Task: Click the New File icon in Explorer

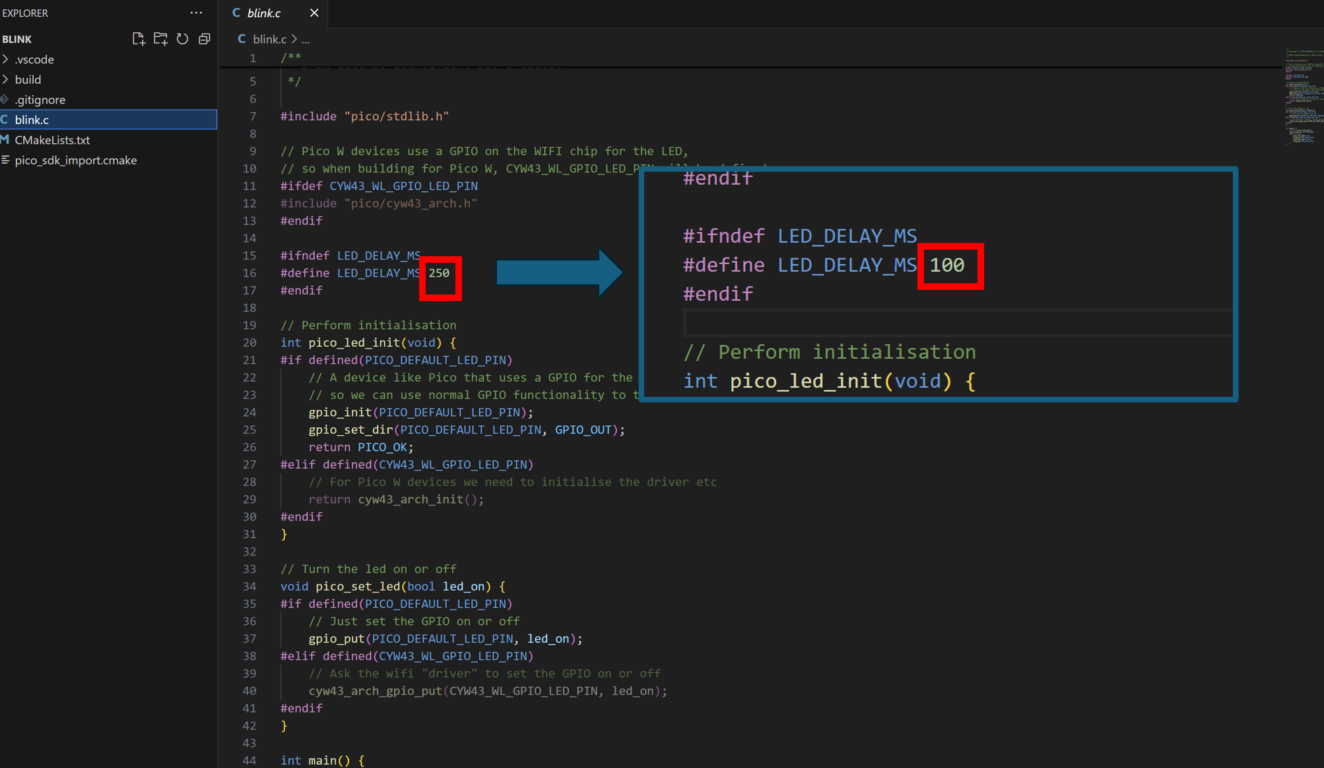Action: (x=138, y=39)
